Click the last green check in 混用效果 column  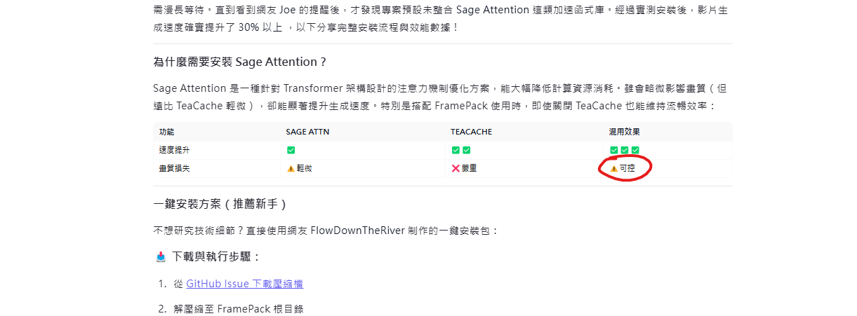[635, 150]
